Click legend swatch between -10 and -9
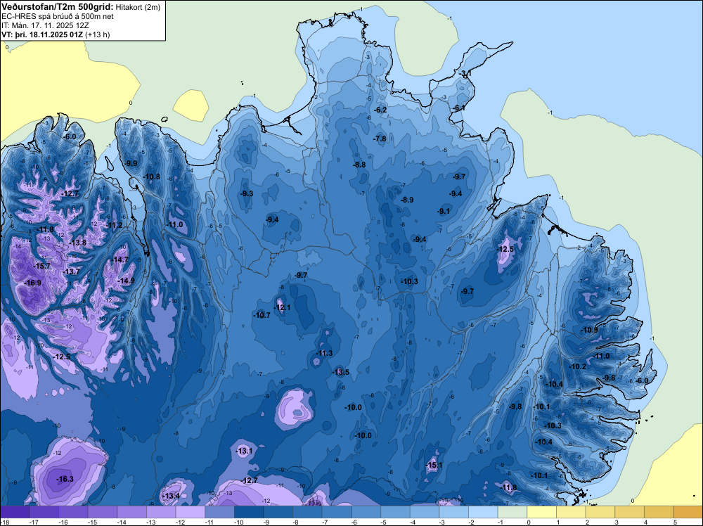Viewport: 703px width, 526px height. point(249,512)
